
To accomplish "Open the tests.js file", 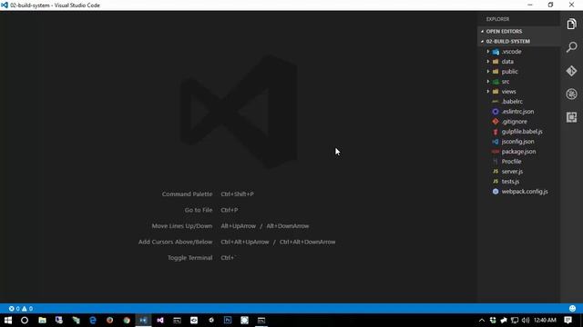I will click(510, 182).
